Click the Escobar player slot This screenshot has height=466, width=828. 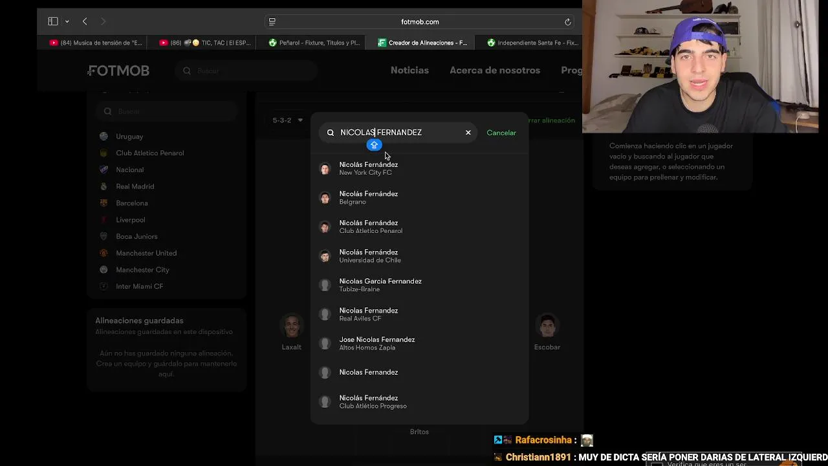pyautogui.click(x=547, y=332)
